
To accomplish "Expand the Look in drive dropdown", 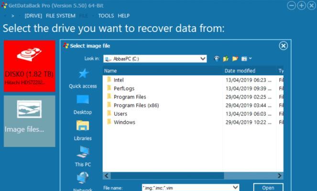I will point(203,59).
